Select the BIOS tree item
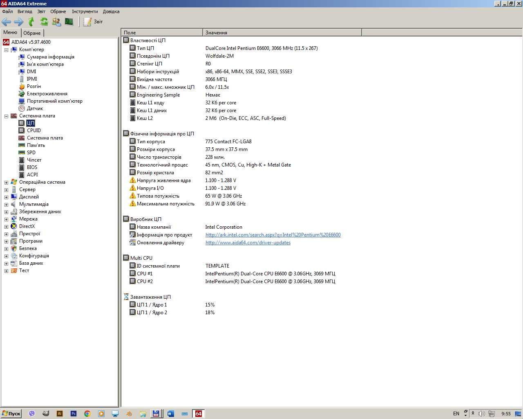The image size is (523, 419). coord(32,167)
